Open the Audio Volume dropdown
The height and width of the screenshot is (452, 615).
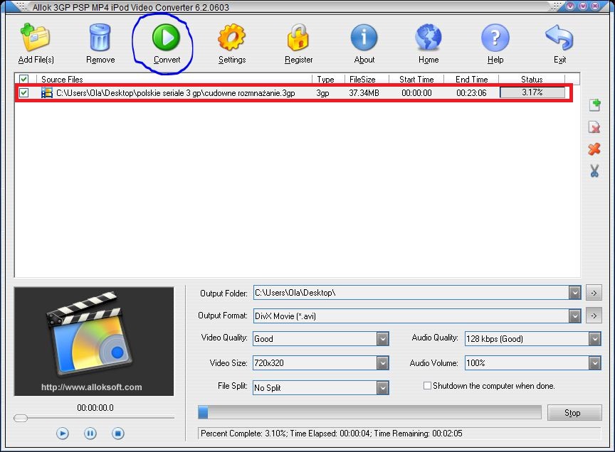[594, 363]
